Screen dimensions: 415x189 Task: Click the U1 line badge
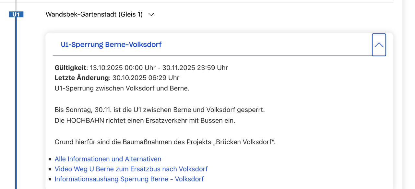(16, 14)
